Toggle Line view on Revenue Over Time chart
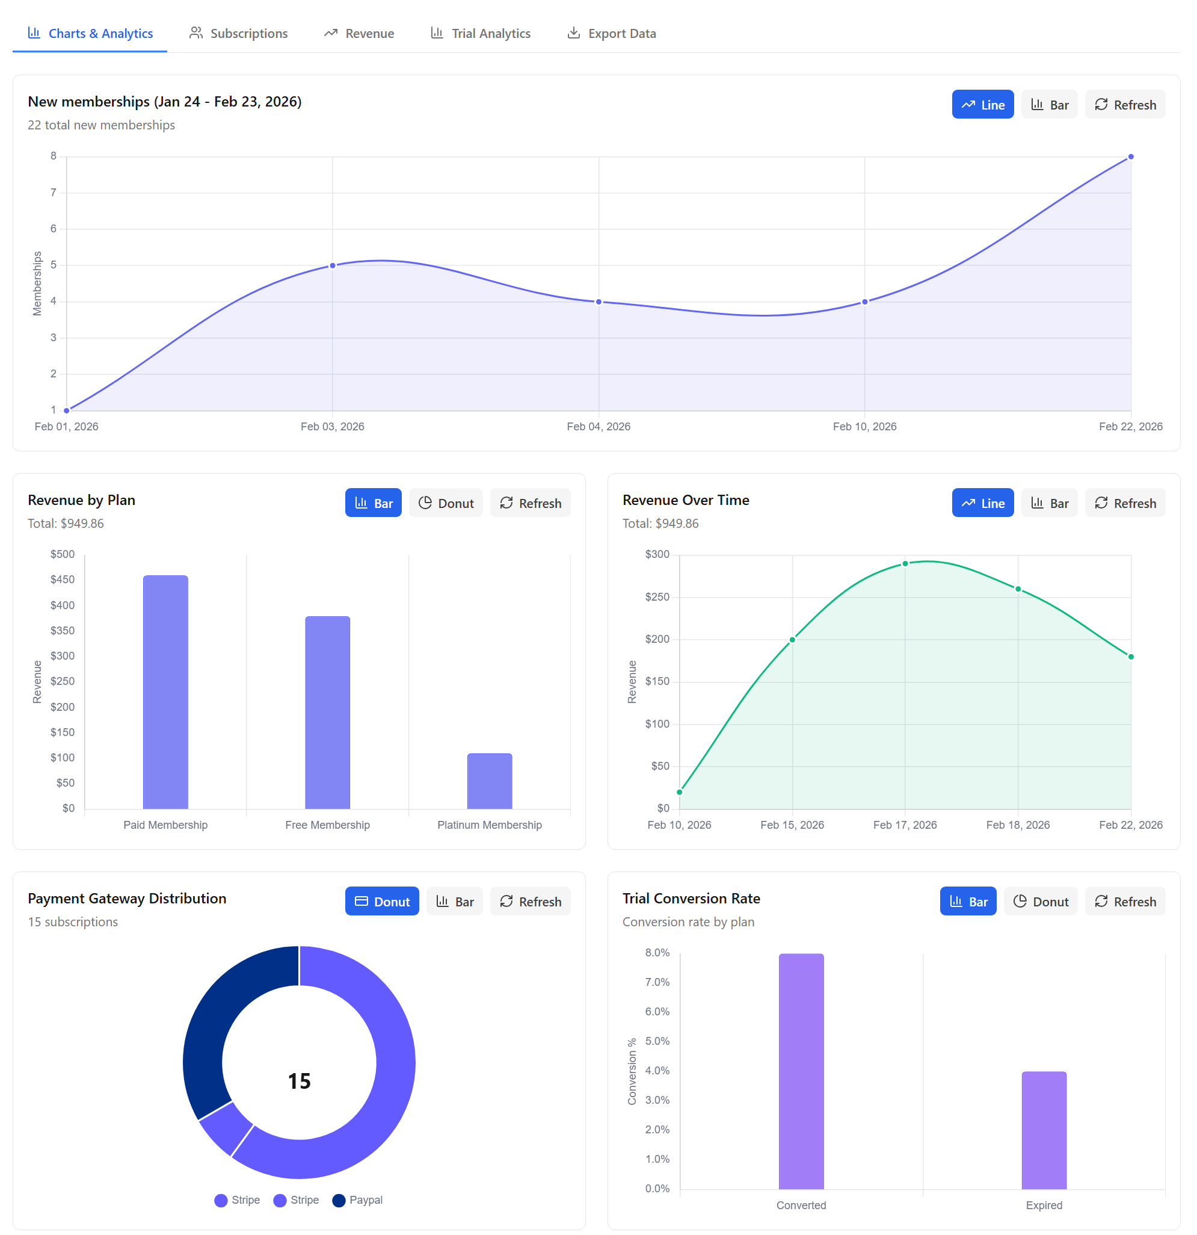Image resolution: width=1197 pixels, height=1235 pixels. [x=983, y=503]
